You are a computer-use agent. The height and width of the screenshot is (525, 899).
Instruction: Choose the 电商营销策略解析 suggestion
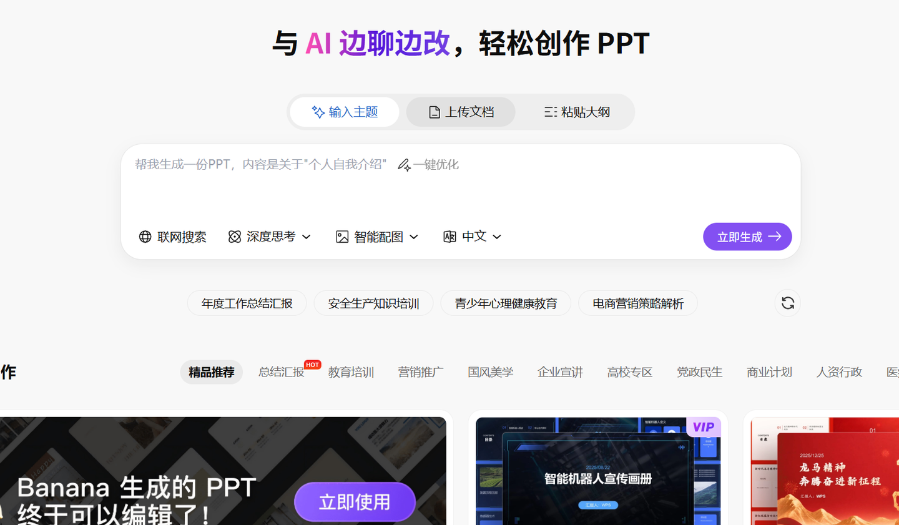(x=638, y=303)
